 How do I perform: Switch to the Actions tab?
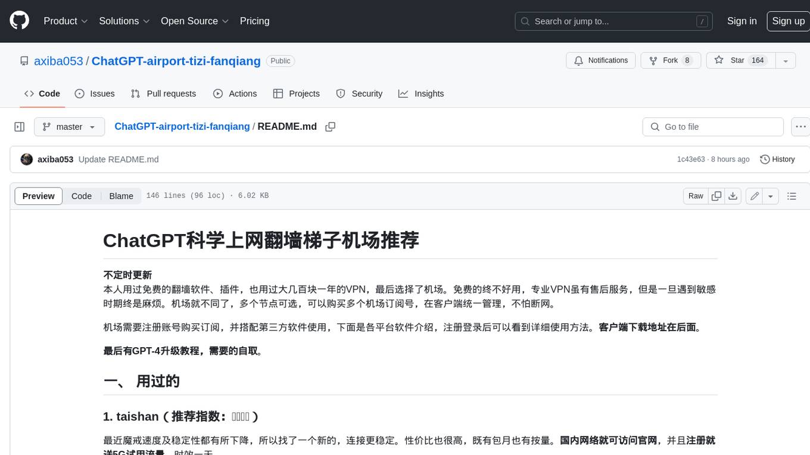[235, 94]
